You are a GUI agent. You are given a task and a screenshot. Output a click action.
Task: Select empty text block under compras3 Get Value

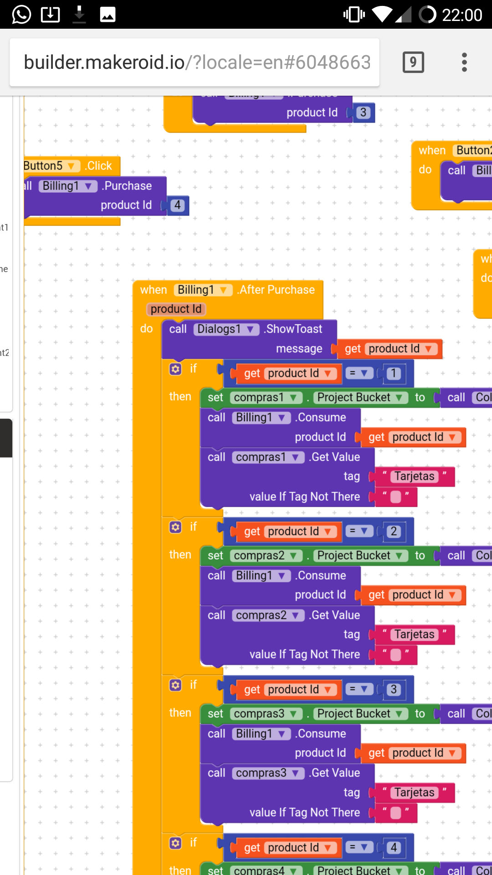coord(396,813)
